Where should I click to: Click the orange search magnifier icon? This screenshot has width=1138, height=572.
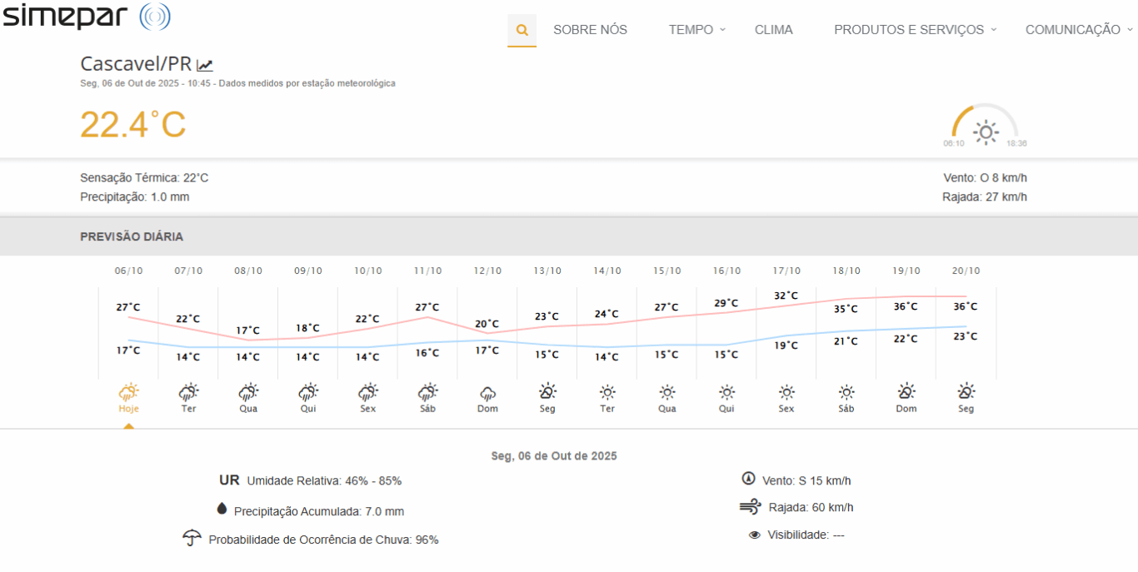tap(522, 30)
